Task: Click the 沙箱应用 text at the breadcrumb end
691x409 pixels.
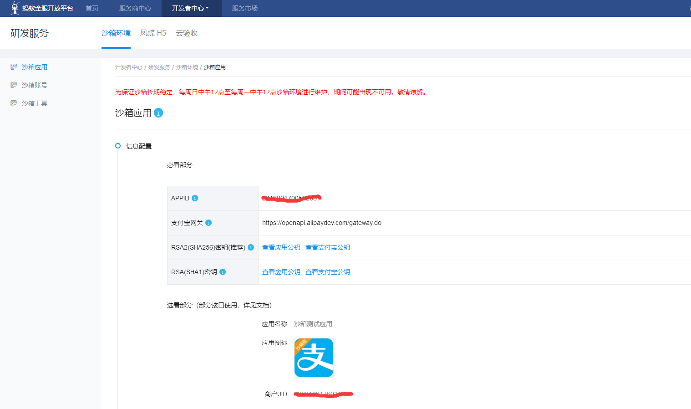Action: [x=215, y=67]
